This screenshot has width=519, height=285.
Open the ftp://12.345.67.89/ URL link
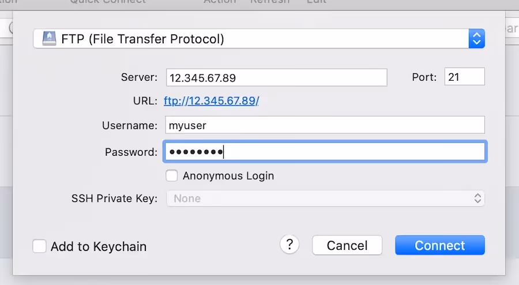[x=211, y=100]
